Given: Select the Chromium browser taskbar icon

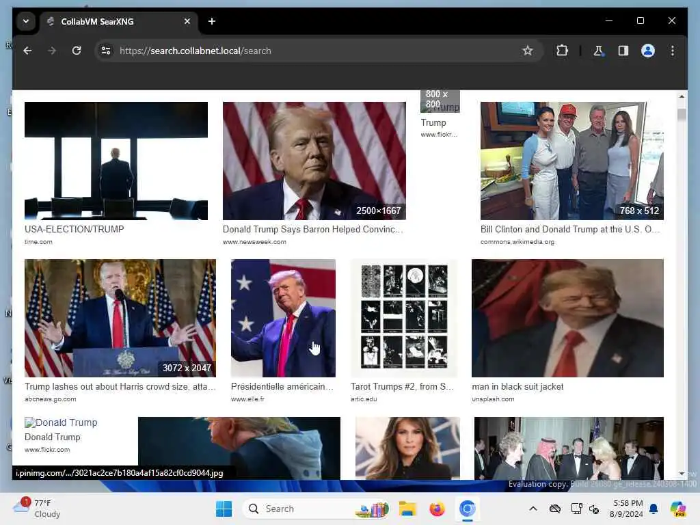Looking at the screenshot, I should coord(467,509).
